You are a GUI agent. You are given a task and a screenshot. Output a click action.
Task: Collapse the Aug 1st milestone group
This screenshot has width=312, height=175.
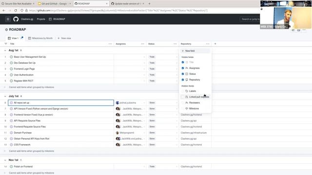coord(5,51)
